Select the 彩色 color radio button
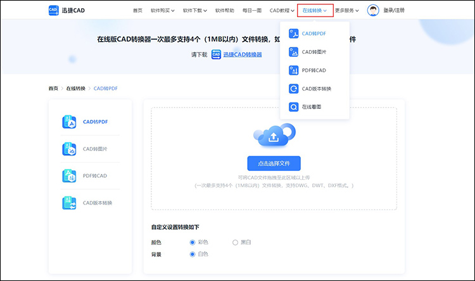Image resolution: width=475 pixels, height=281 pixels. point(193,242)
